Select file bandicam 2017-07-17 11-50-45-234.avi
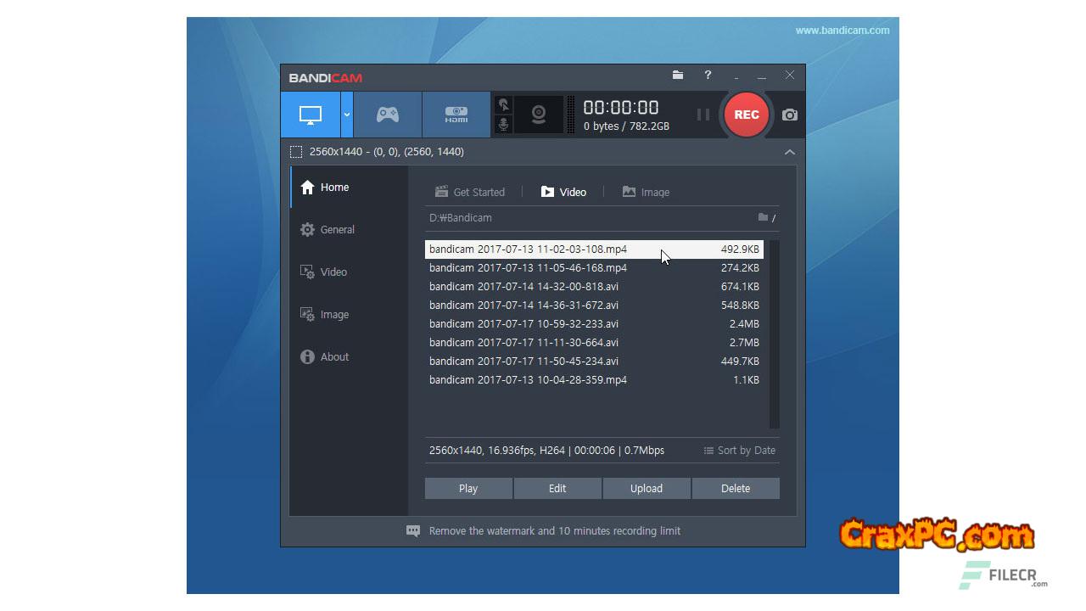 click(x=594, y=362)
